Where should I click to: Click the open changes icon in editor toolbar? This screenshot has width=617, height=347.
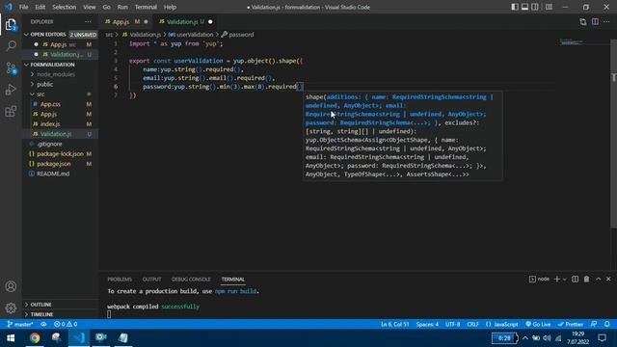582,21
